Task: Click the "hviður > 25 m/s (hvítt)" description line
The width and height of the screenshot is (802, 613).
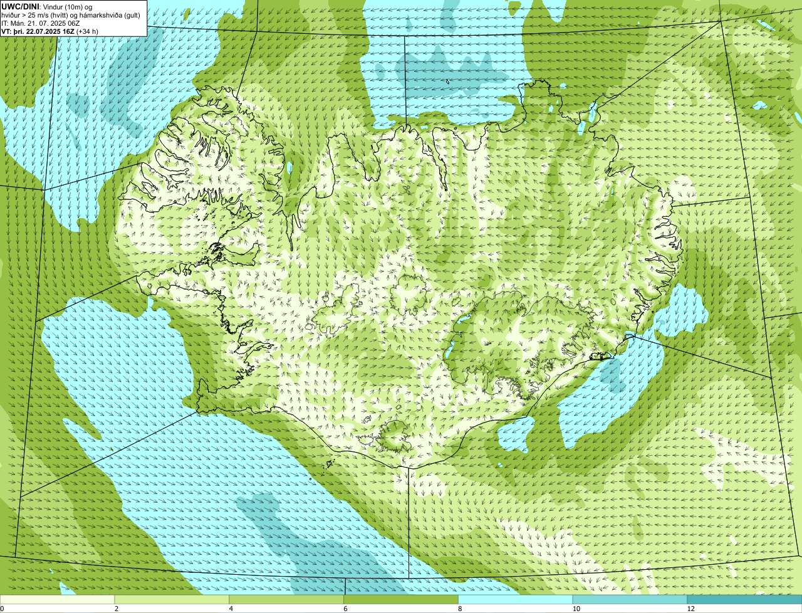Action: (71, 15)
